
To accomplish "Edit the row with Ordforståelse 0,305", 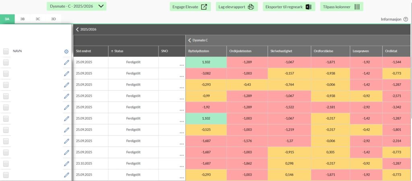I will (x=66, y=152).
